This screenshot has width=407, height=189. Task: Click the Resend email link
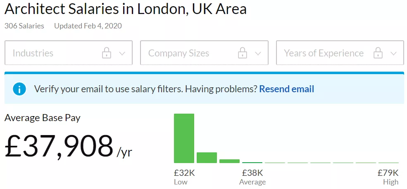pos(287,89)
